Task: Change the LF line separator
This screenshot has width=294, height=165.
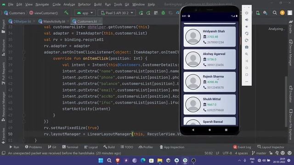Action: (x=217, y=153)
